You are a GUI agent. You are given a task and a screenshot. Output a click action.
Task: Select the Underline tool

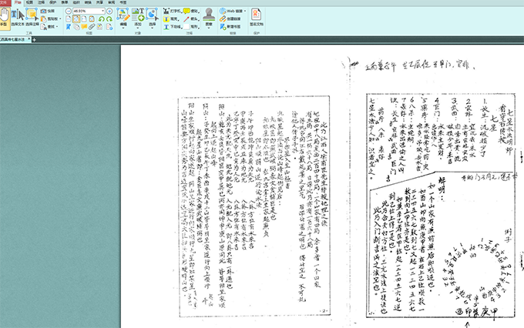(173, 27)
